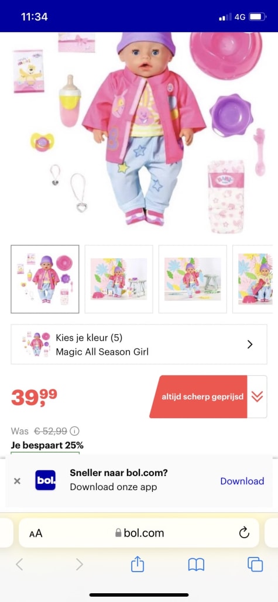Tap the bol. app logo
Image resolution: width=278 pixels, height=602 pixels.
coord(45,480)
